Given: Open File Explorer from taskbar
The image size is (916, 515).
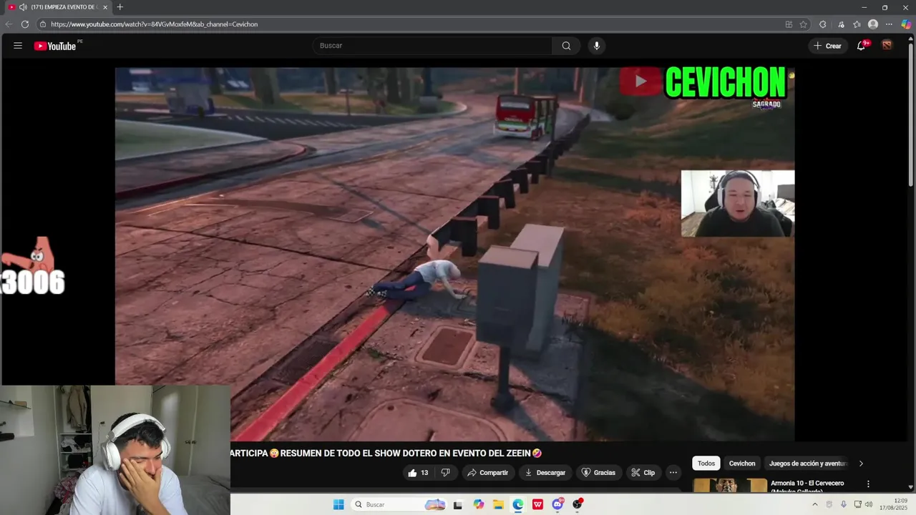Looking at the screenshot, I should [x=498, y=504].
